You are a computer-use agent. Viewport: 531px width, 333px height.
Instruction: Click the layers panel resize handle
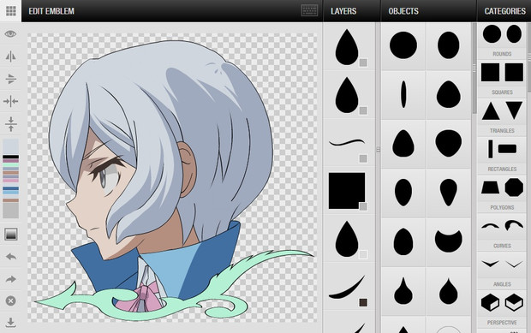click(x=378, y=149)
